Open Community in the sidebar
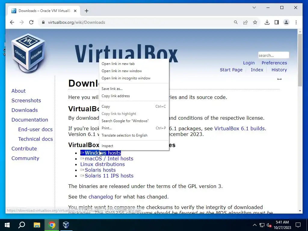Viewport: 308px width, 231px height. [x=25, y=158]
